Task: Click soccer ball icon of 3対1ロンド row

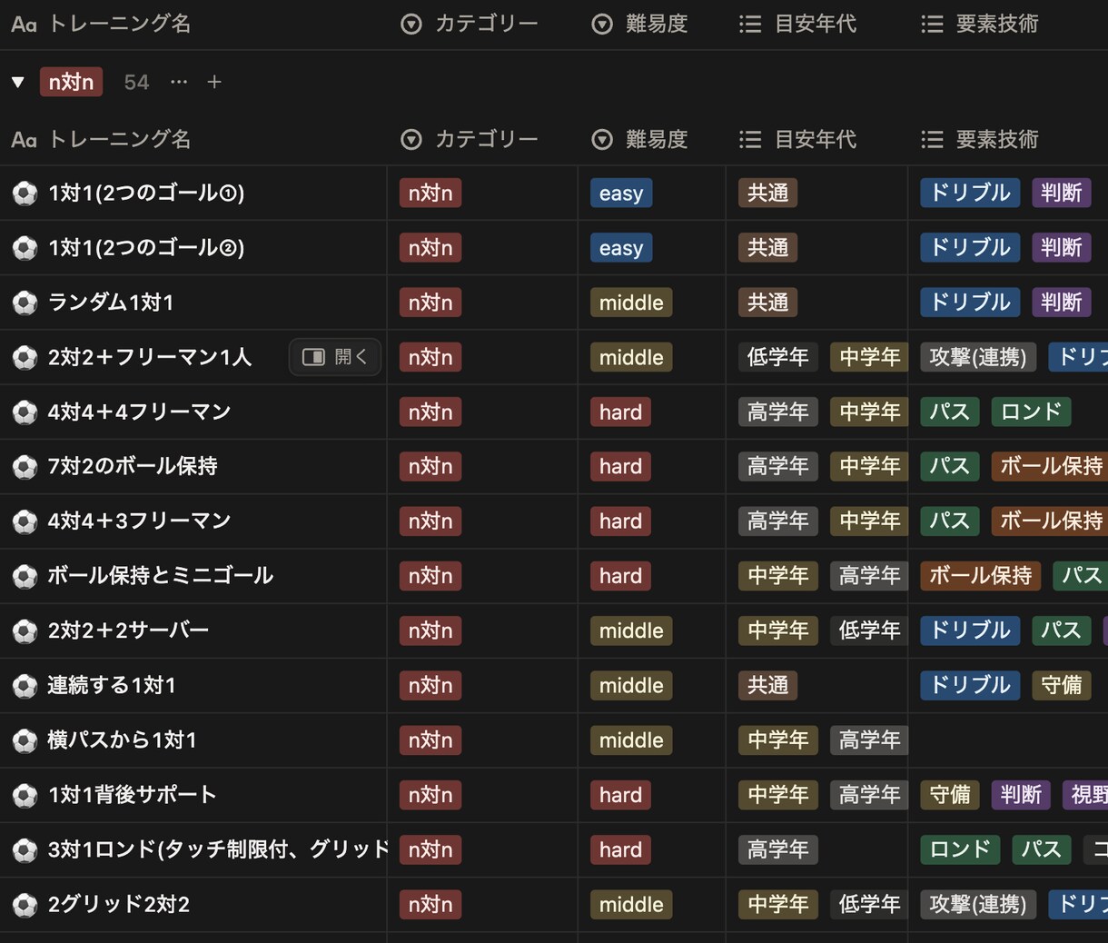Action: (25, 849)
